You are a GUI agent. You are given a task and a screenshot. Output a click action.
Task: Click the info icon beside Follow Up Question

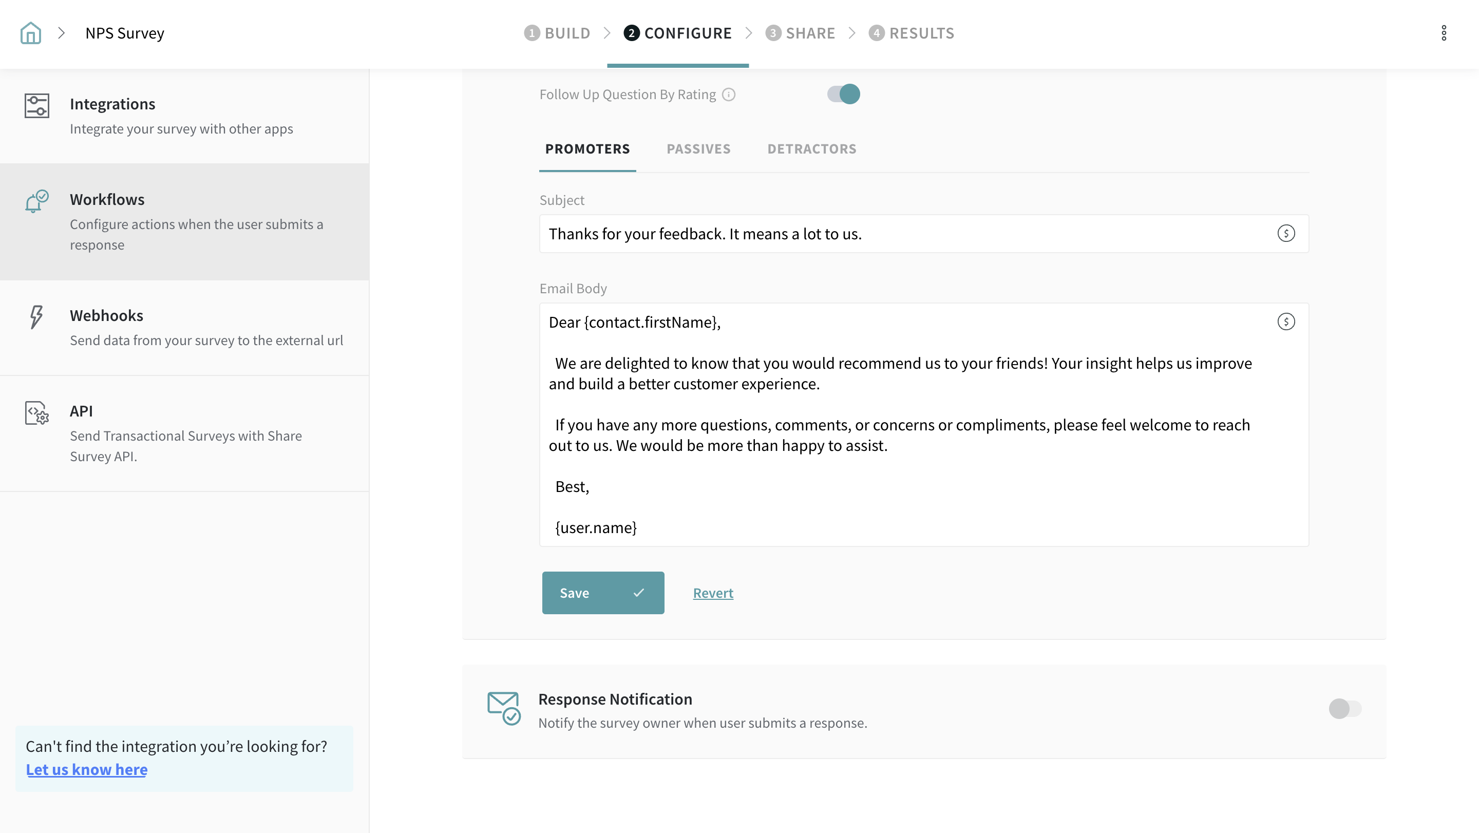[729, 94]
